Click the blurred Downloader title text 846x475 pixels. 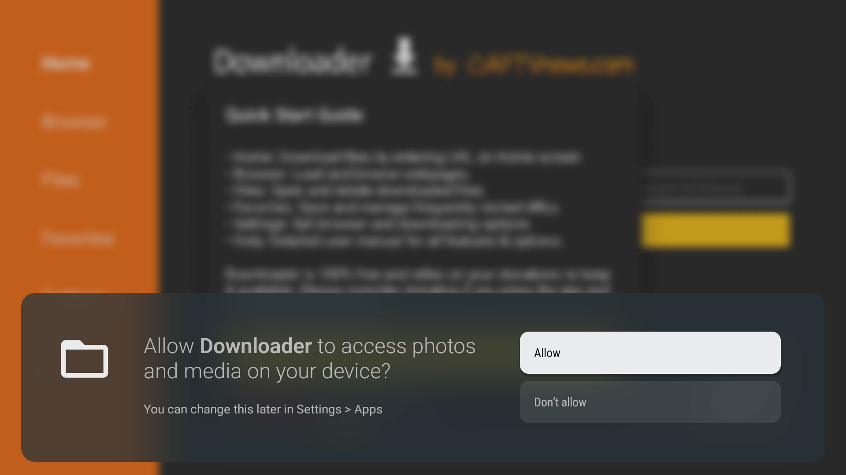293,62
